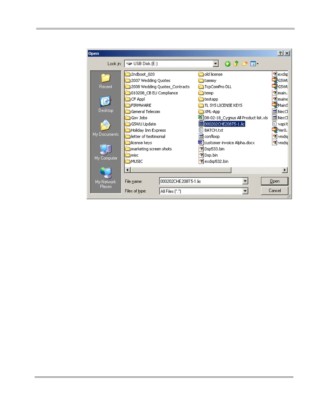This screenshot has width=312, height=404.
Task: Open My Documents in the places bar
Action: (x=106, y=128)
